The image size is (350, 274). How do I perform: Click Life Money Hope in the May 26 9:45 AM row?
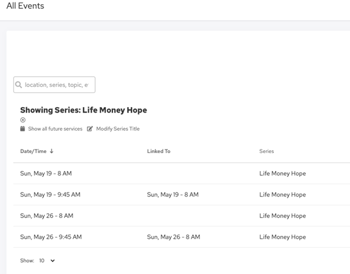283,237
